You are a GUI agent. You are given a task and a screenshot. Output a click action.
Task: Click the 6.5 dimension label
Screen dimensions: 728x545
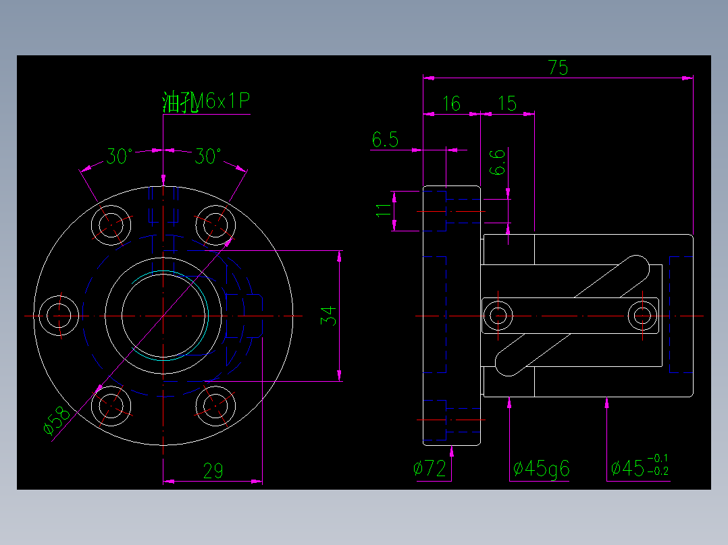pyautogui.click(x=385, y=140)
